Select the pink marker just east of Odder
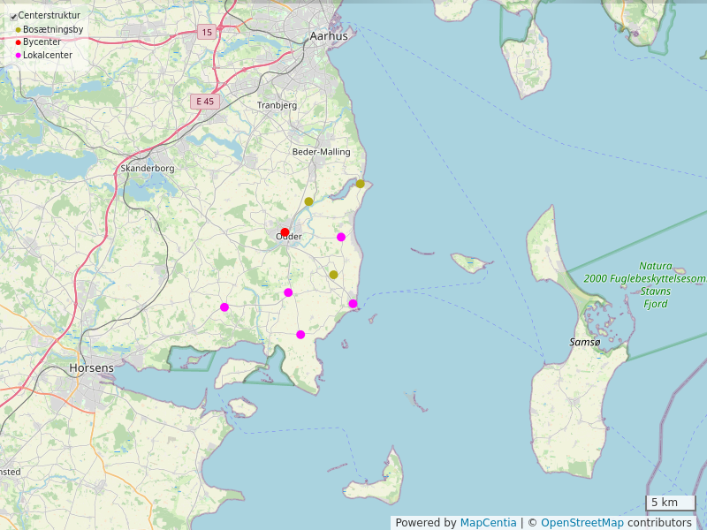 click(x=341, y=237)
